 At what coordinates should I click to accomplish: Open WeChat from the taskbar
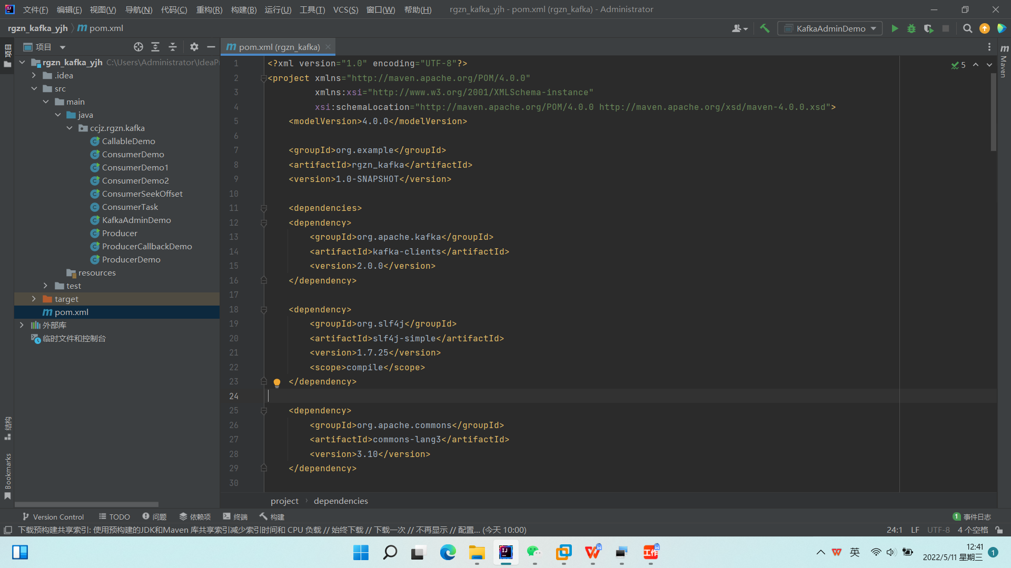[x=534, y=552]
